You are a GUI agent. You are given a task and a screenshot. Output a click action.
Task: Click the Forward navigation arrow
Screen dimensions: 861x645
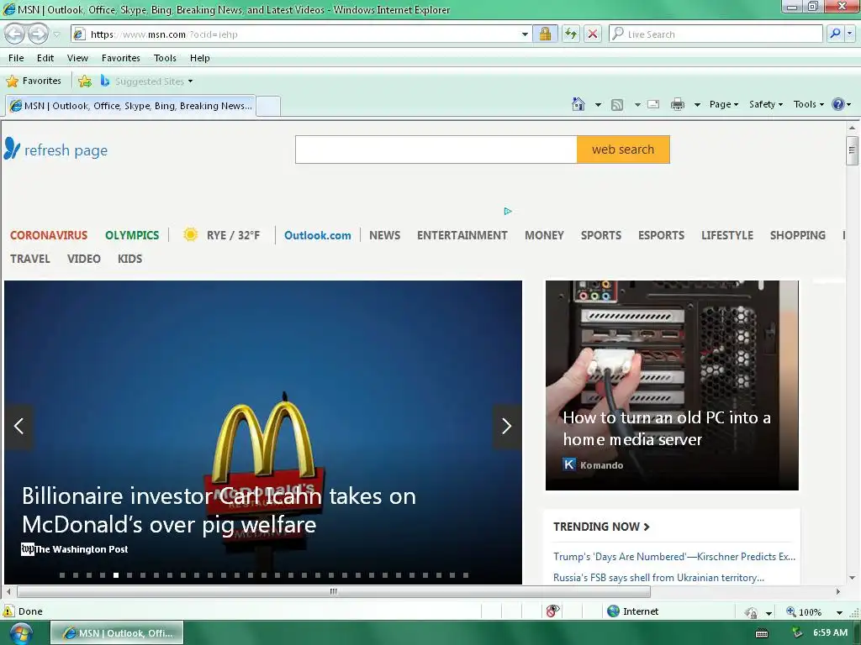click(x=38, y=34)
